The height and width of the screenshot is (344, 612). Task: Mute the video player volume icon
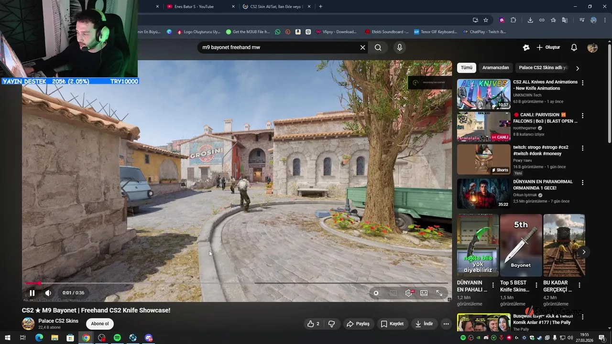pos(48,293)
